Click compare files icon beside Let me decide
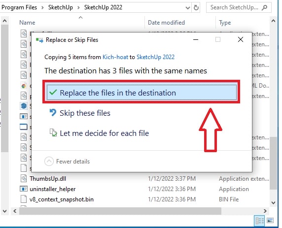Image resolution: width=282 pixels, height=228 pixels. (53, 132)
